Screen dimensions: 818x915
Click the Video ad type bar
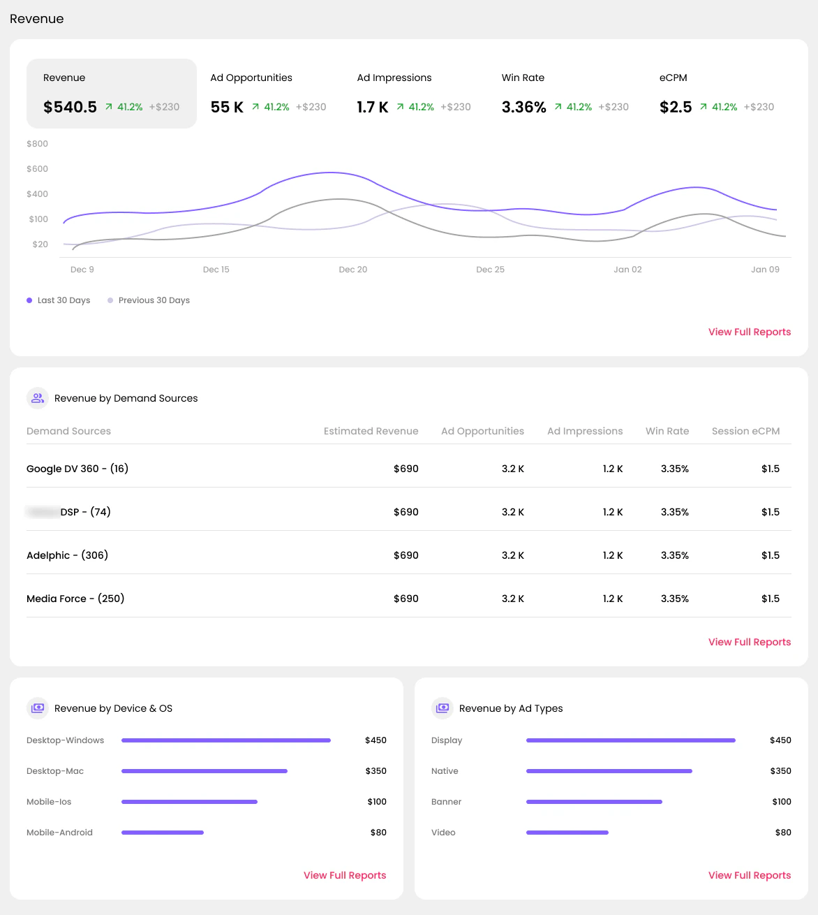(x=567, y=833)
